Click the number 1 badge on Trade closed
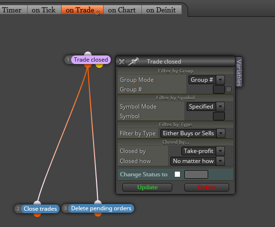Screen dimensions: 275x227 coord(68,60)
